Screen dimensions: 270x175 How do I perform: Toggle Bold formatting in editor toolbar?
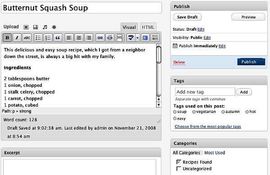pyautogui.click(x=7, y=37)
